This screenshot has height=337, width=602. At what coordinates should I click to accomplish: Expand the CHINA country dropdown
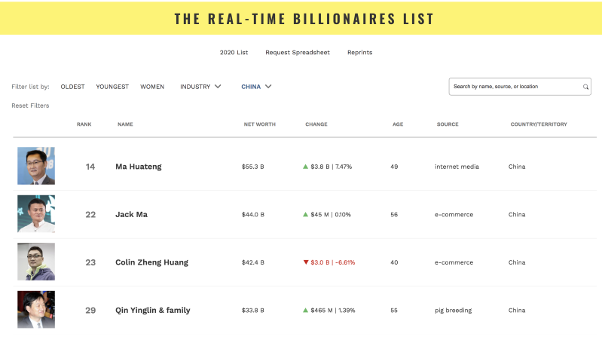[x=256, y=87]
